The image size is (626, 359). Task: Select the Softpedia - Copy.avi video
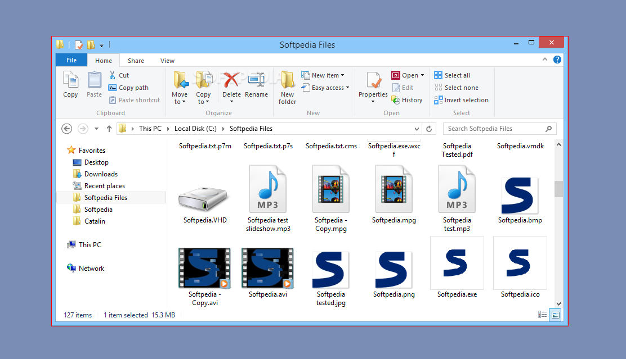coord(205,277)
